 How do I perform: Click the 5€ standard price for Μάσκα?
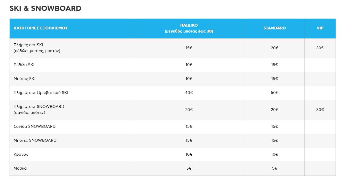pos(274,168)
